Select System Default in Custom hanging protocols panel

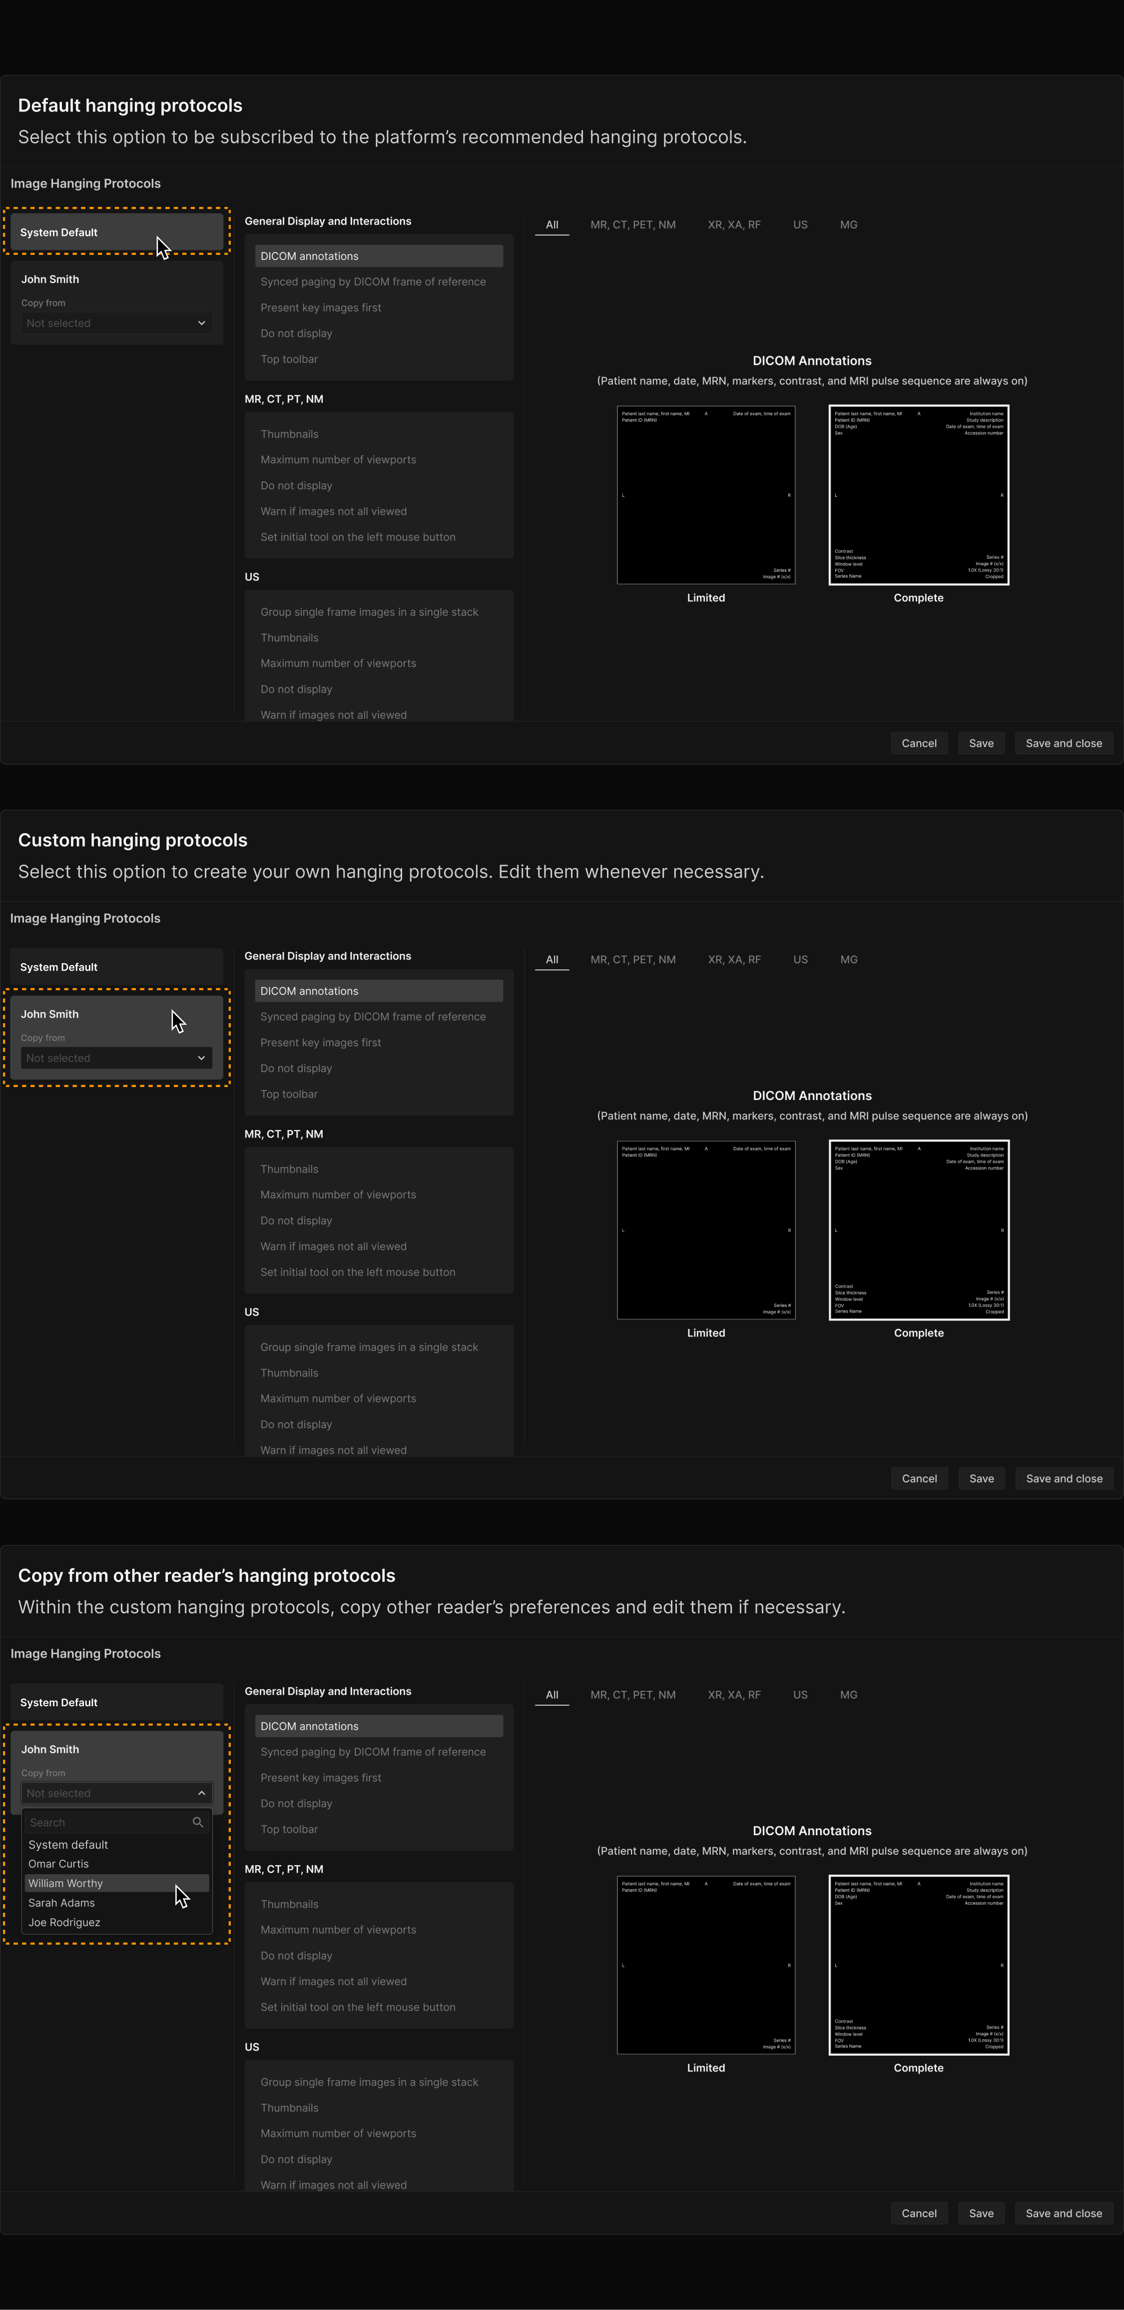click(x=116, y=967)
